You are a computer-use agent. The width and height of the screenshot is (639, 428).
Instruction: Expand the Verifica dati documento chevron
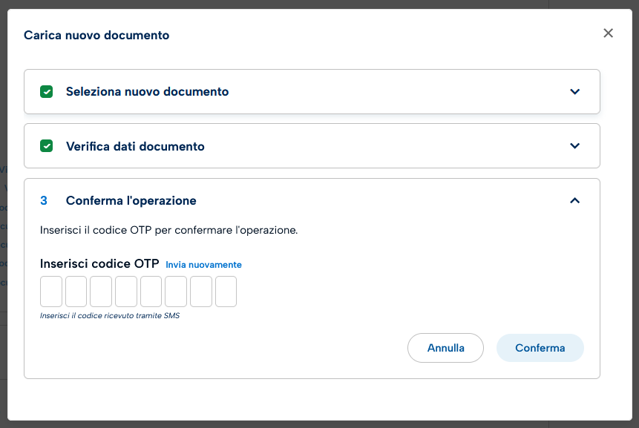(x=574, y=146)
